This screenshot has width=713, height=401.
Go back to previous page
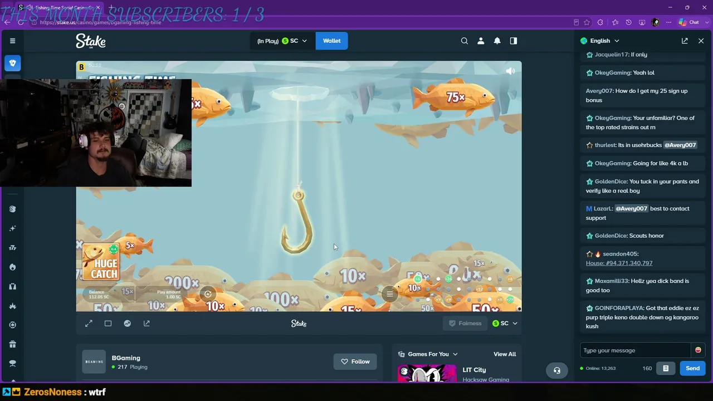coord(7,22)
